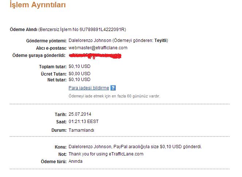This screenshot has width=242, height=177.
Task: Click the Teyitli verified status text
Action: [161, 41]
